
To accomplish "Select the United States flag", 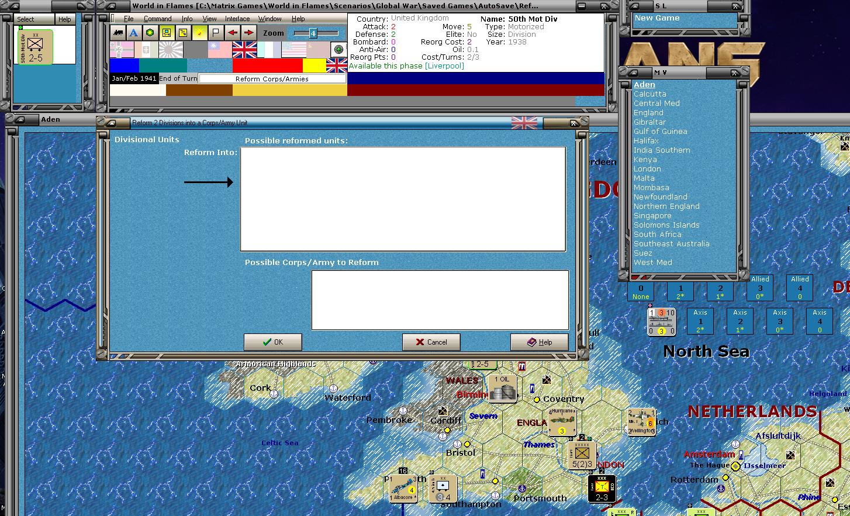I will coord(293,50).
